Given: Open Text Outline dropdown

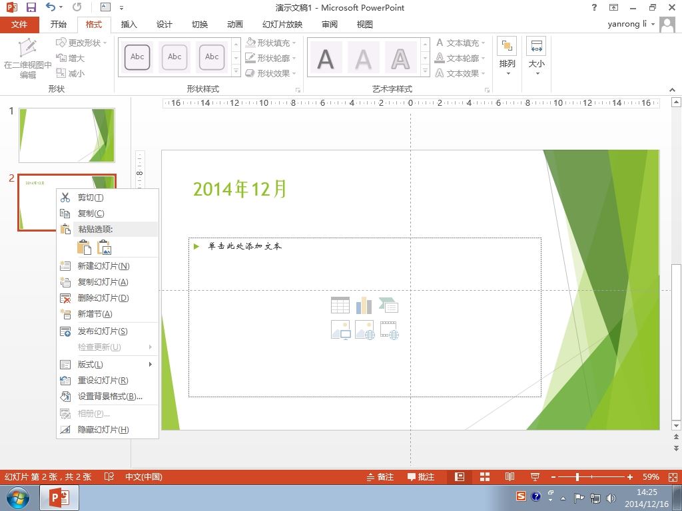Looking at the screenshot, I should [x=460, y=58].
